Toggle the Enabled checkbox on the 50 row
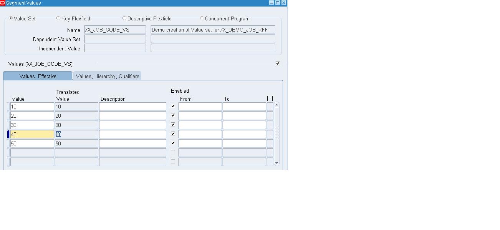500x230 pixels. coord(173,143)
